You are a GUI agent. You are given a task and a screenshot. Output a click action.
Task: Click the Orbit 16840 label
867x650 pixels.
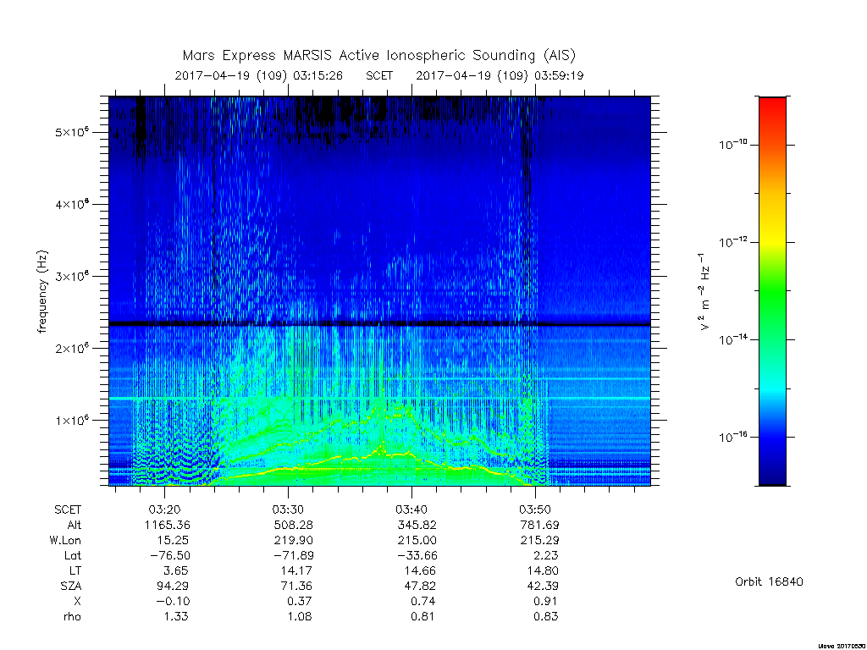pyautogui.click(x=769, y=581)
